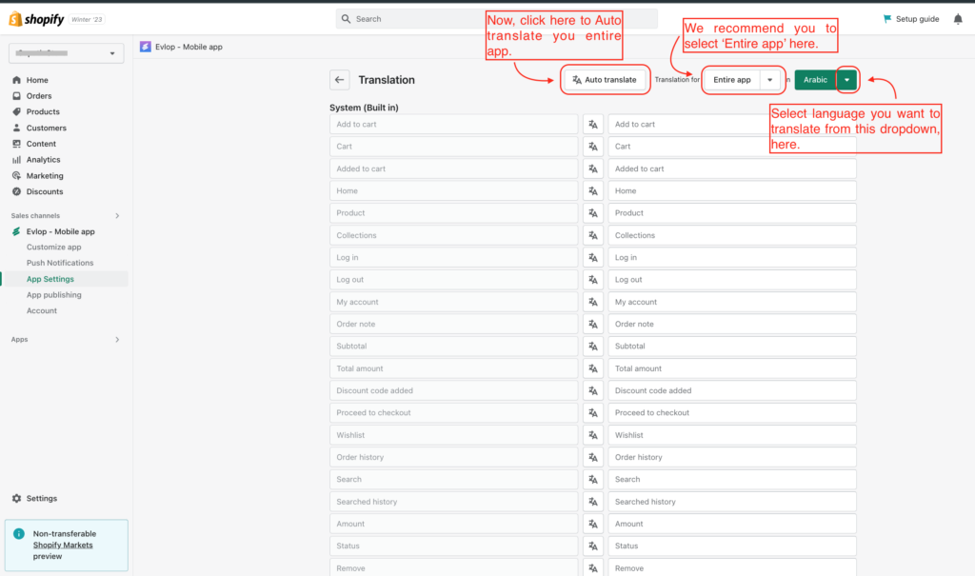Viewport: 975px width, 576px height.
Task: Open Push Notifications under Evlop
Action: point(60,263)
